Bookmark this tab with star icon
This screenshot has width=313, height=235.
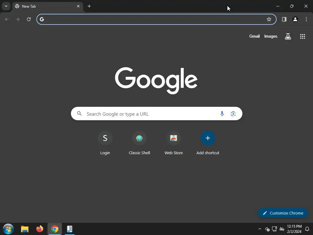point(269,19)
